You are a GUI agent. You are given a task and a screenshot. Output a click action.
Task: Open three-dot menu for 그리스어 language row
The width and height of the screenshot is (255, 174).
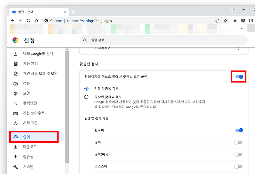coord(238,48)
